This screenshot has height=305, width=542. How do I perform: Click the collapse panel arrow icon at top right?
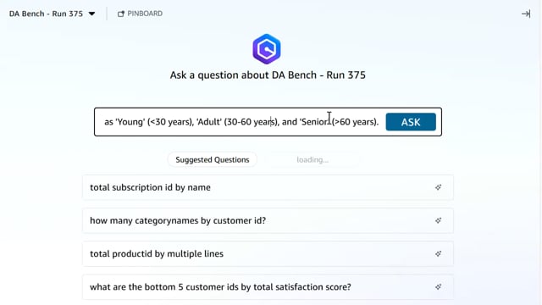tap(526, 14)
